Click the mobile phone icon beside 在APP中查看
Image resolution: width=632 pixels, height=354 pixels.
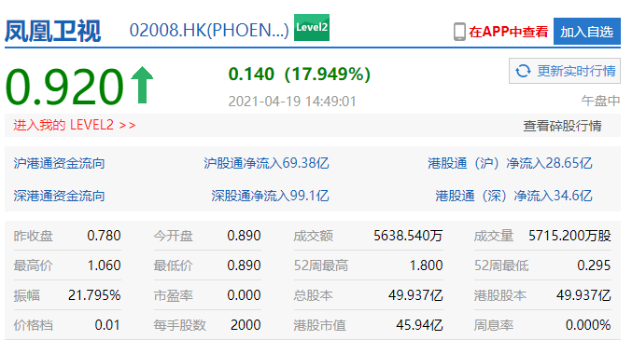point(459,32)
